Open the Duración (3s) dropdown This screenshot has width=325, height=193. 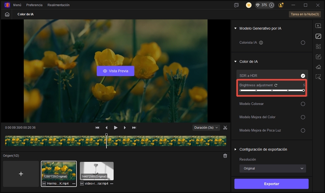[x=206, y=127]
